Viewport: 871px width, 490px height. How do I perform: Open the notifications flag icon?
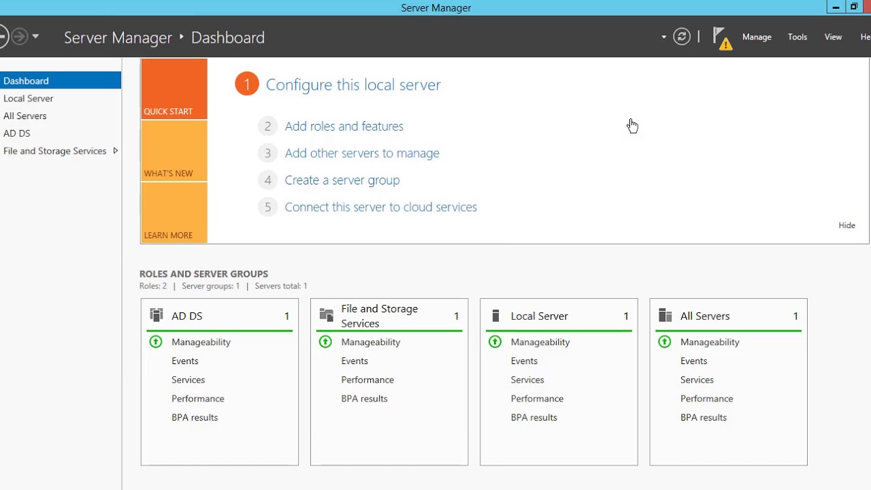pos(721,38)
